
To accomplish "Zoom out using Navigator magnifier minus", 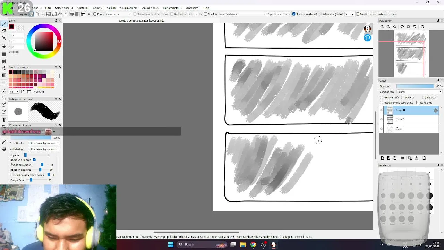I will coord(388,27).
